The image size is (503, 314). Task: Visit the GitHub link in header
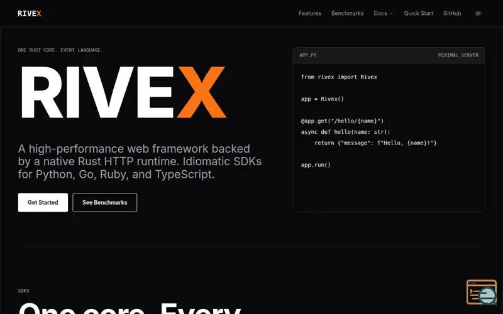452,13
